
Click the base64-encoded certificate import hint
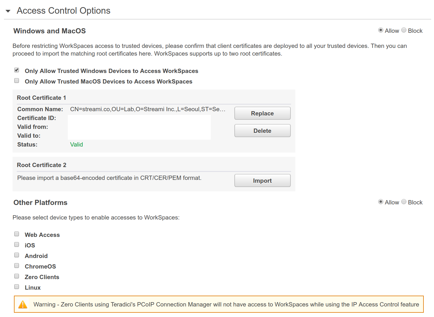pos(109,178)
